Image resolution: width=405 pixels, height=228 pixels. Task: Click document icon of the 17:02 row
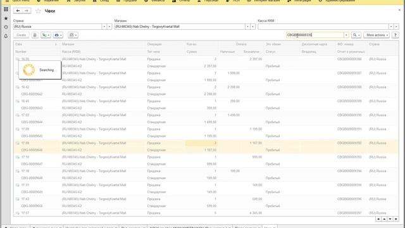coord(17,115)
